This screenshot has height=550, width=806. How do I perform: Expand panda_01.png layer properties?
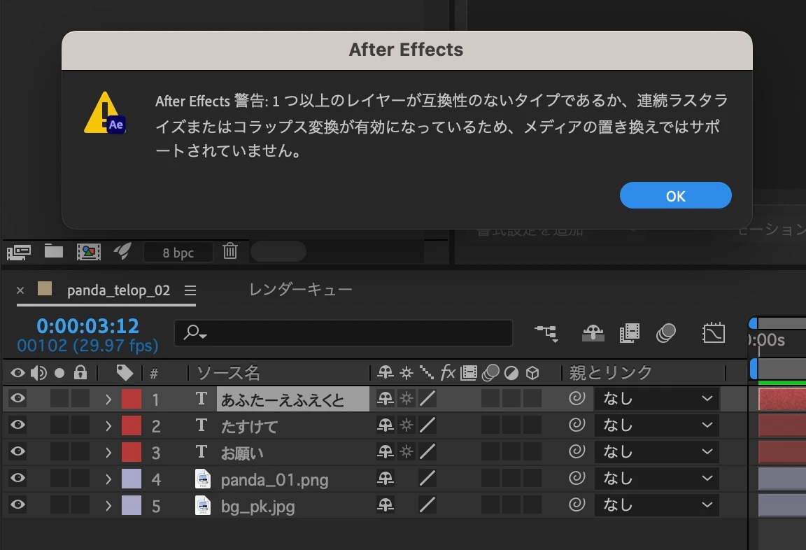click(108, 479)
